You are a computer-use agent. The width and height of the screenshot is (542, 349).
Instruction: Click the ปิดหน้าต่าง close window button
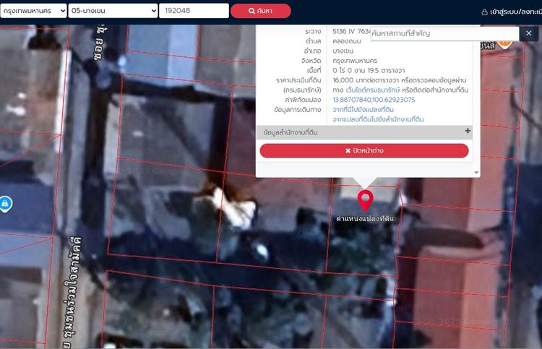[x=364, y=150]
